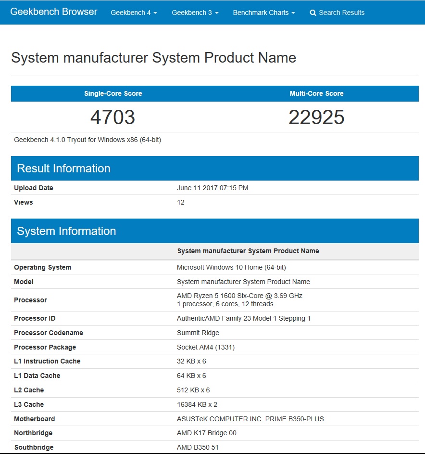Click the Northbridge label
The image size is (425, 454).
point(33,433)
